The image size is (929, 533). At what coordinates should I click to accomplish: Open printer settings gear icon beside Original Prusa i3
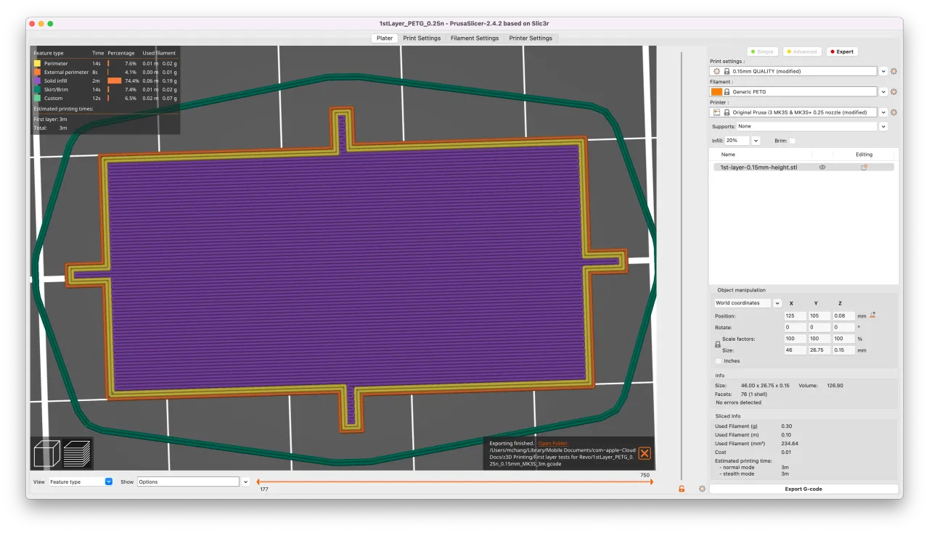coord(894,112)
